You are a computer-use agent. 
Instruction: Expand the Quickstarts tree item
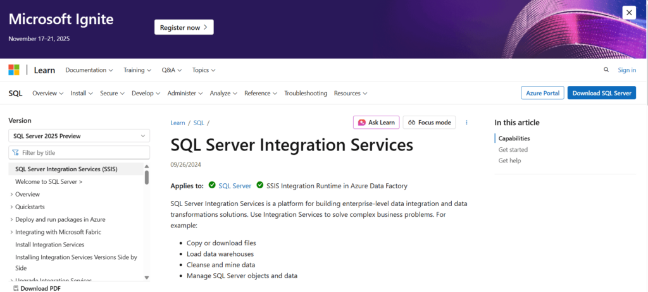pos(12,207)
